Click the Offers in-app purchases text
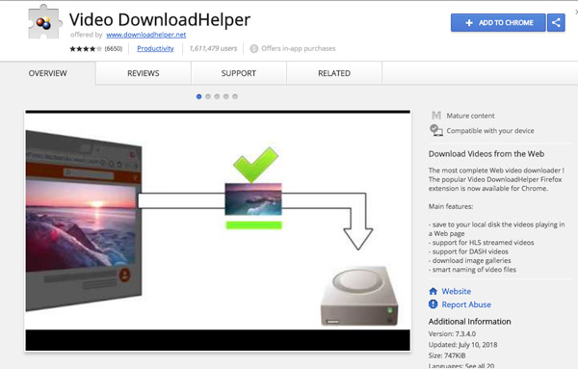Image resolution: width=578 pixels, height=369 pixels. point(299,49)
